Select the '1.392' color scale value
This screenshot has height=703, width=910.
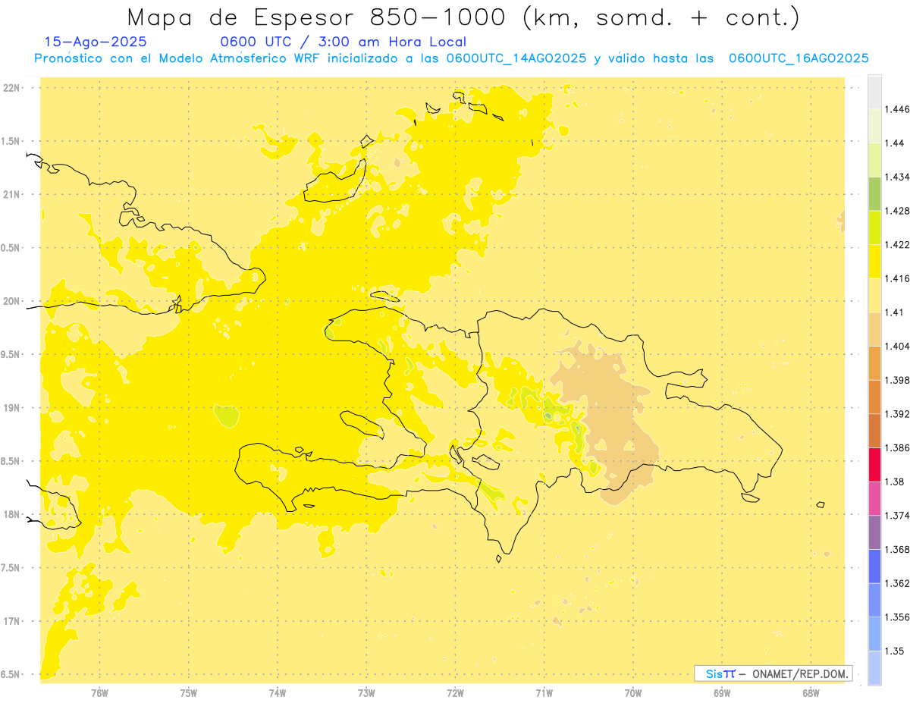click(898, 414)
